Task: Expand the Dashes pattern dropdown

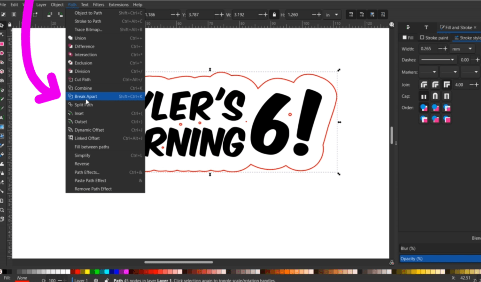Action: click(x=438, y=60)
